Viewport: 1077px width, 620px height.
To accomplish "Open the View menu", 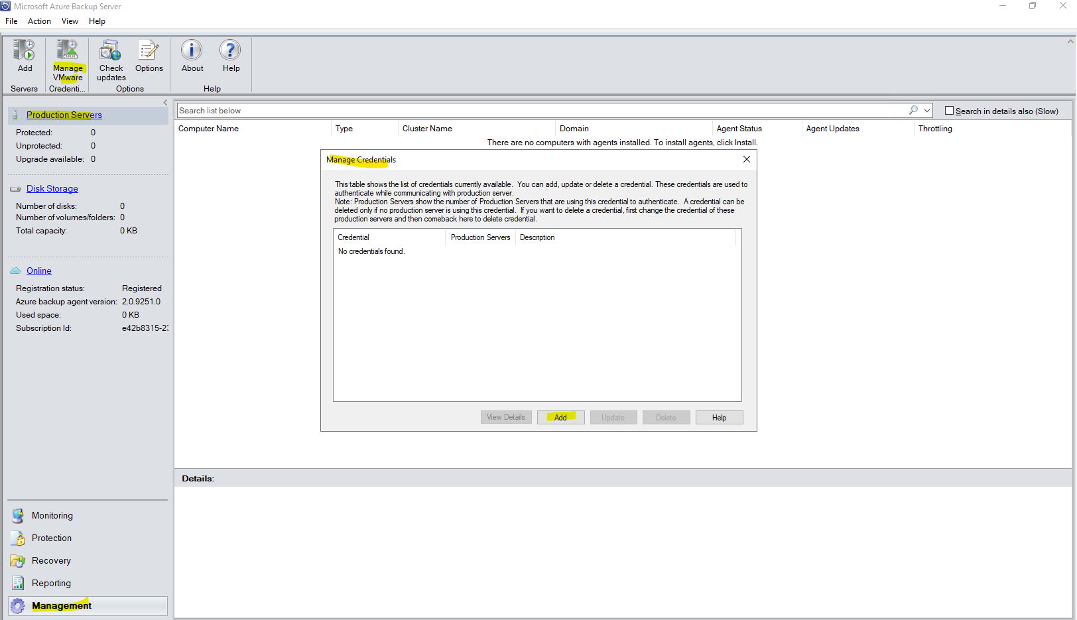I will click(x=70, y=21).
